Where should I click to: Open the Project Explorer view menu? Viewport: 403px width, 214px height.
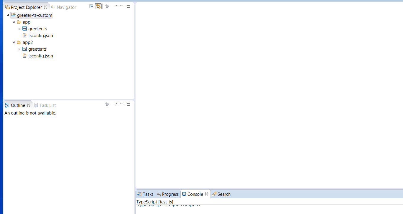pyautogui.click(x=116, y=5)
